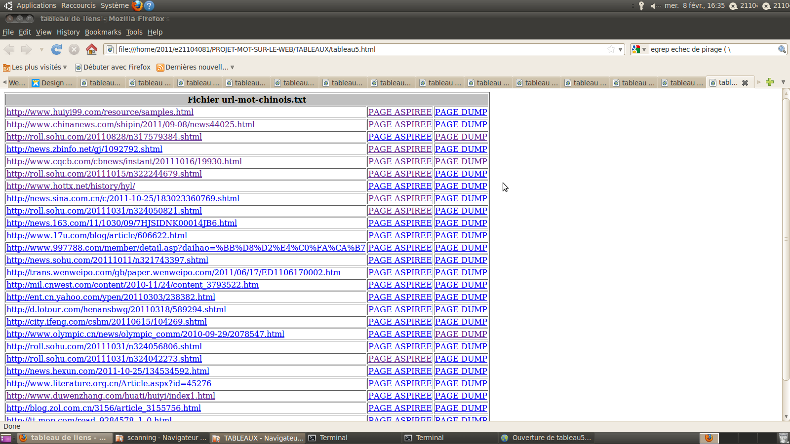Open the Les plus visités bookmarks folder

point(35,67)
